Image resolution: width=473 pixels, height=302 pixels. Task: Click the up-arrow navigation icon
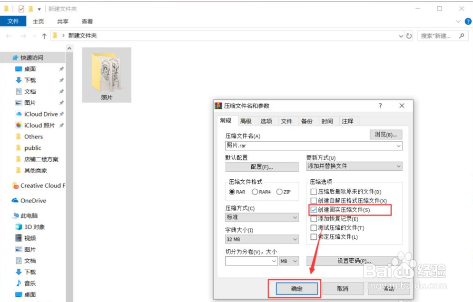point(44,35)
